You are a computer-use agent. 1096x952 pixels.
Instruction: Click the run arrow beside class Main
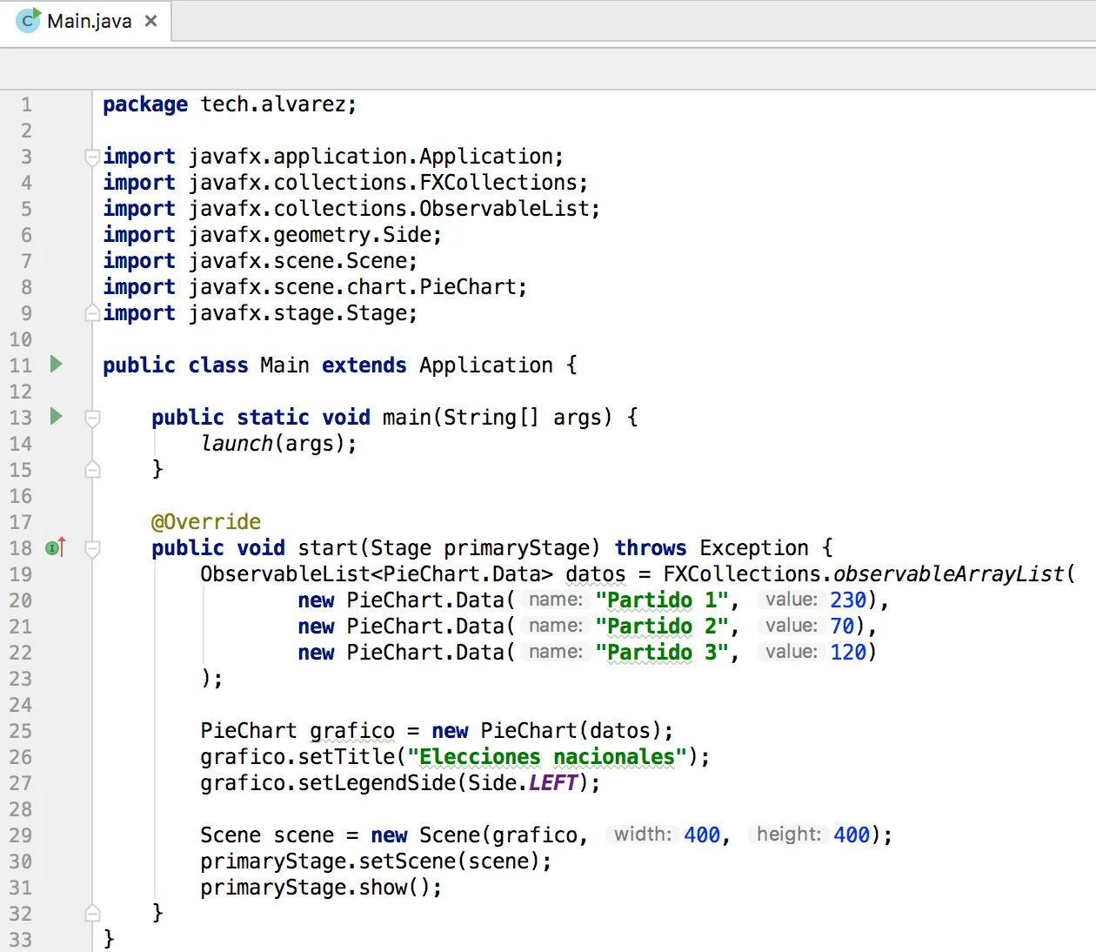click(x=57, y=364)
